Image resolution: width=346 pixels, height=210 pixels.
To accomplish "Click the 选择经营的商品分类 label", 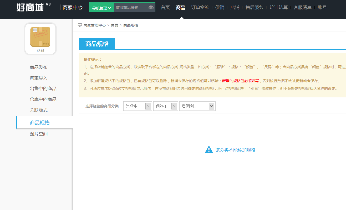I will coord(102,106).
